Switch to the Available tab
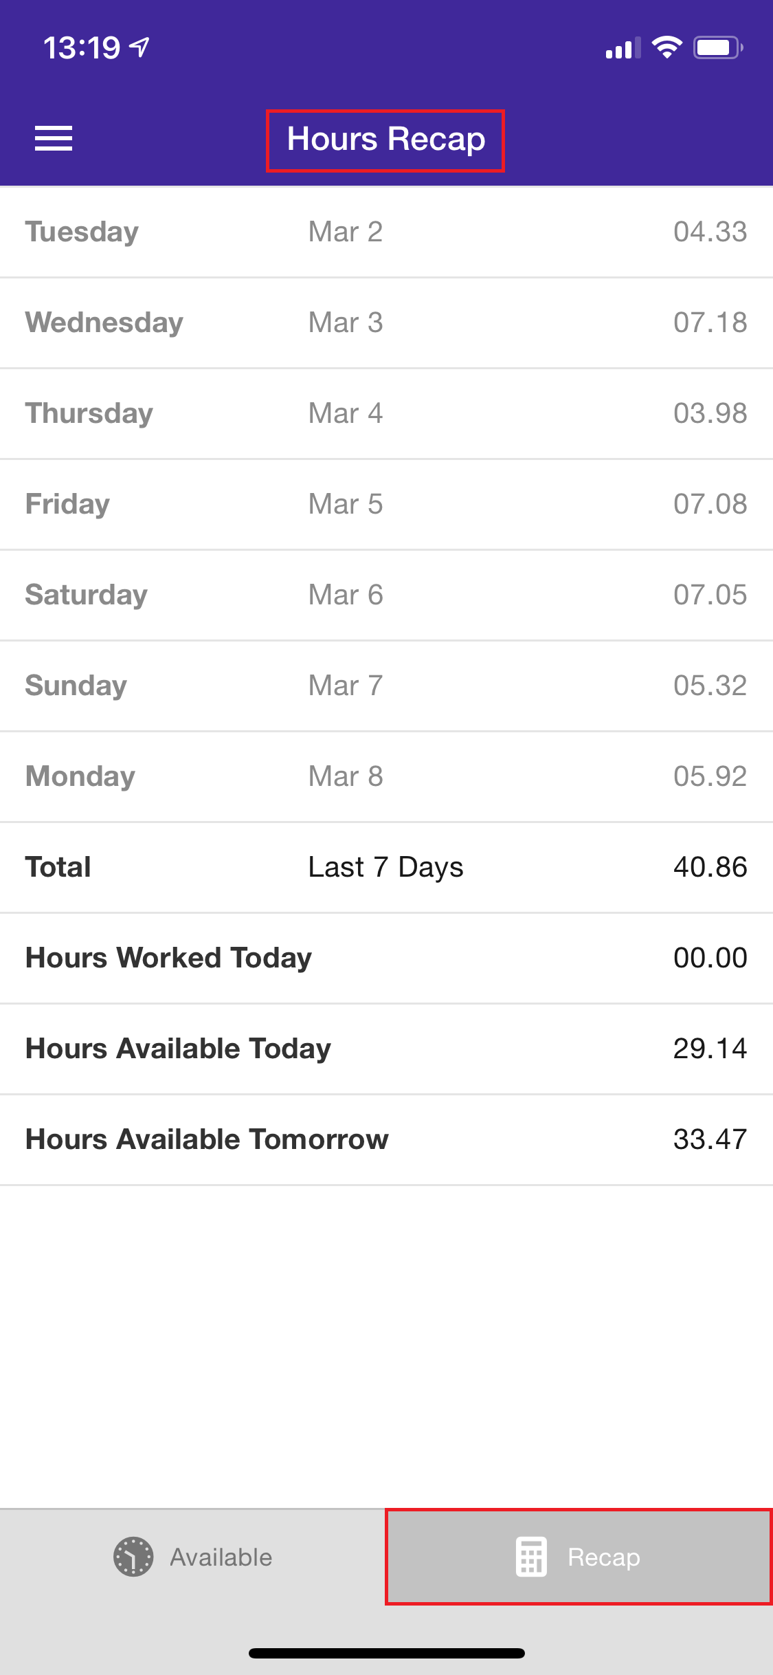The width and height of the screenshot is (773, 1675). pyautogui.click(x=193, y=1557)
